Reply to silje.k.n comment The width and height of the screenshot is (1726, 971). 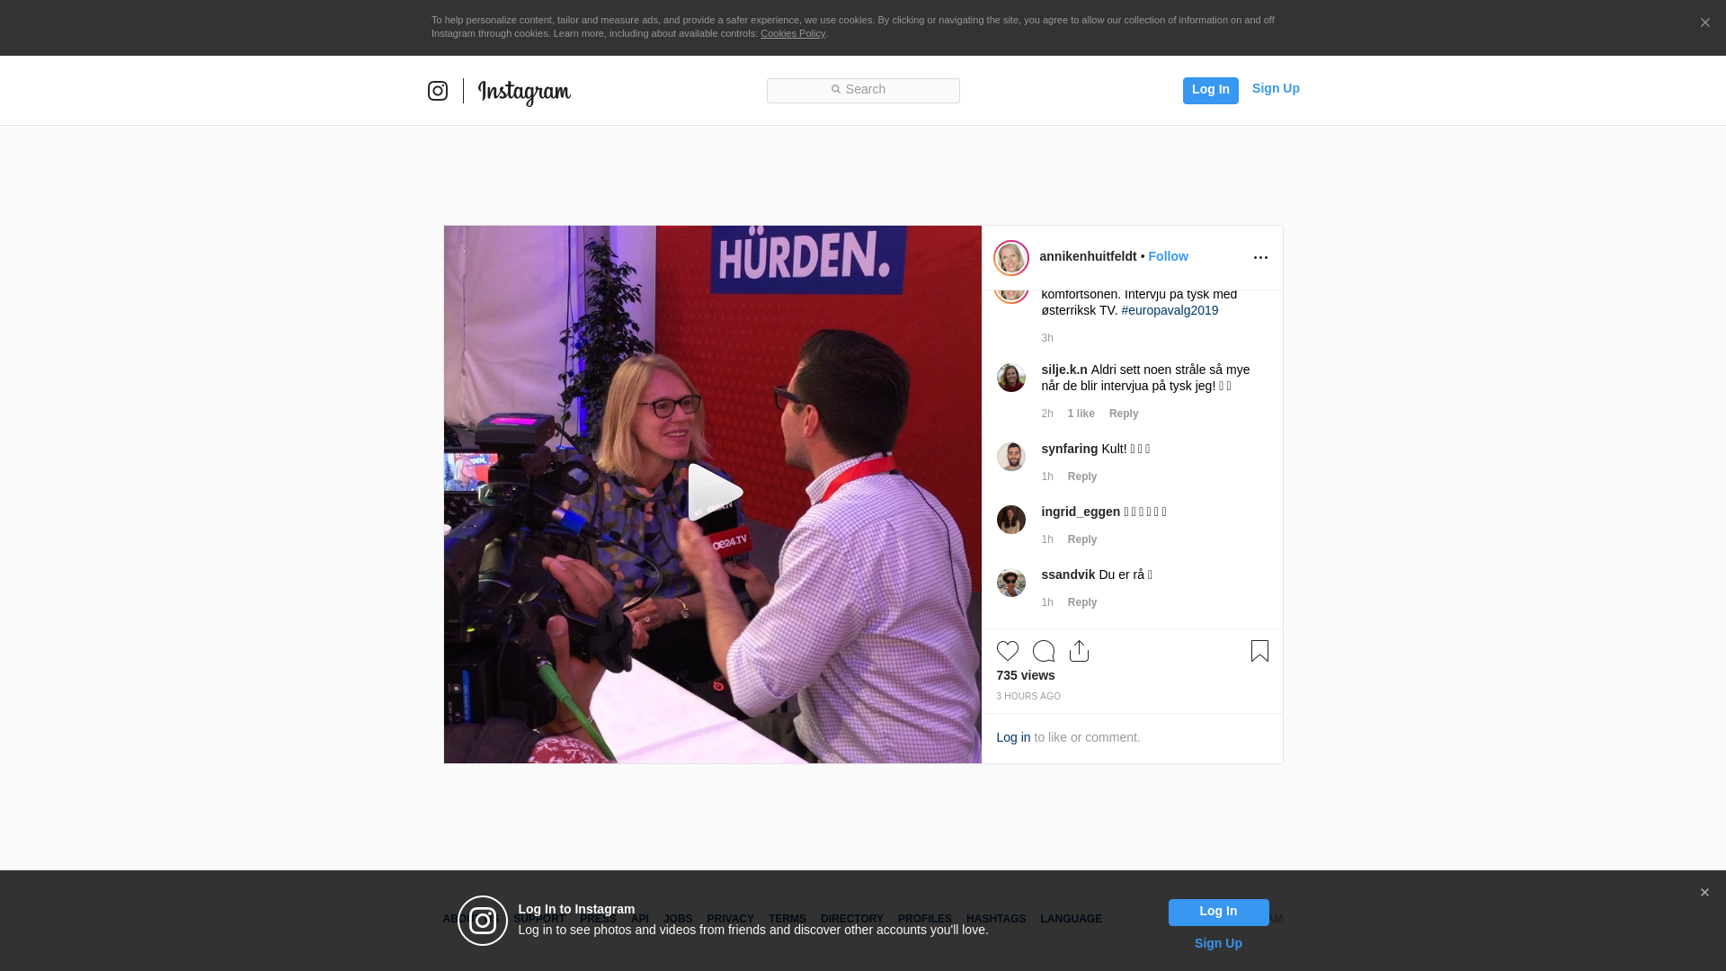tap(1124, 414)
